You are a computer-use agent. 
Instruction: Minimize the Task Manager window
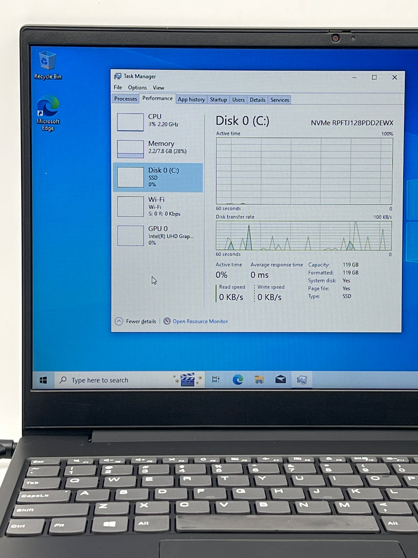354,77
